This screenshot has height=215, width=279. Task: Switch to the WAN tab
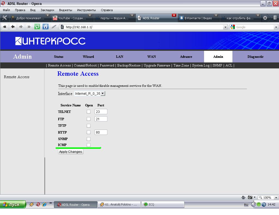[151, 57]
